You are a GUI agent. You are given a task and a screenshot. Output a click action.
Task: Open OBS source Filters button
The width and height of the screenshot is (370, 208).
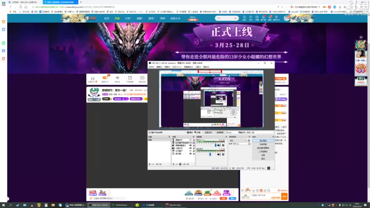(x=197, y=133)
